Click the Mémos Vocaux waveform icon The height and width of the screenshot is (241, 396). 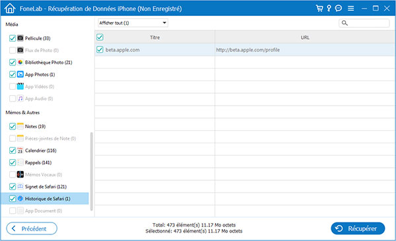coord(20,174)
